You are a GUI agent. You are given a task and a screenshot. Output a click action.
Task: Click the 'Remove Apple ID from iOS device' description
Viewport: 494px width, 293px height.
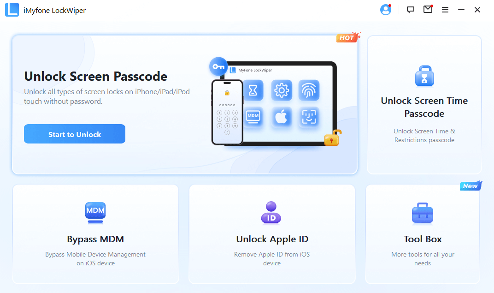[272, 258]
